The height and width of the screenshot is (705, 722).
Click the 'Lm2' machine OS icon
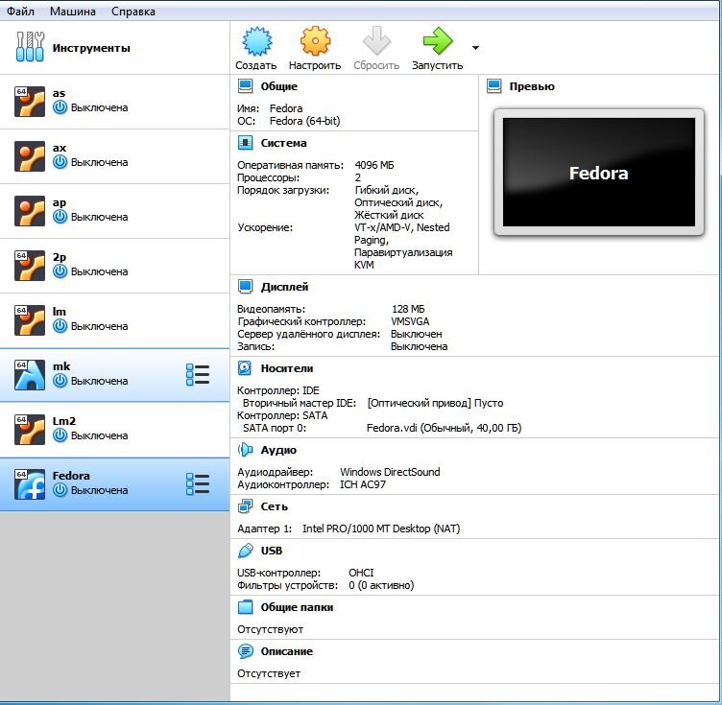click(x=30, y=430)
